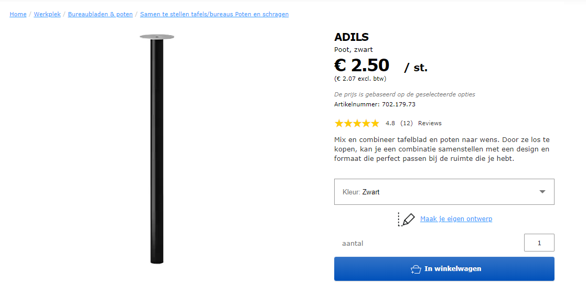Click the € 2.50 price
The height and width of the screenshot is (284, 586).
(x=362, y=65)
